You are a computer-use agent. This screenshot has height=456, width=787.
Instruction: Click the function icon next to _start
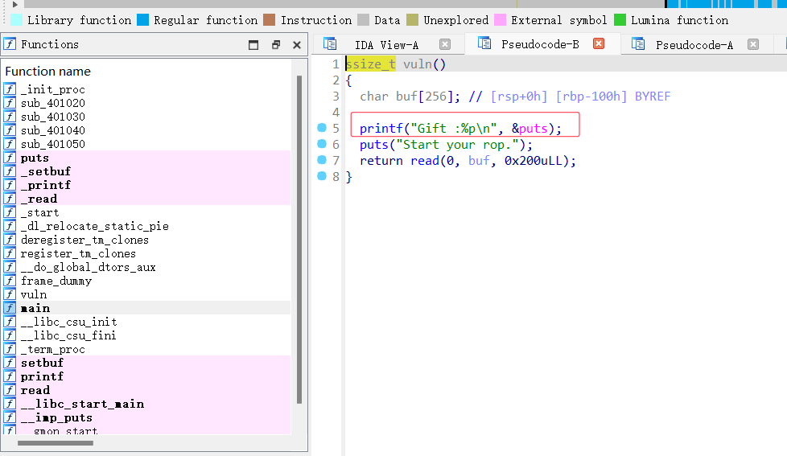10,212
